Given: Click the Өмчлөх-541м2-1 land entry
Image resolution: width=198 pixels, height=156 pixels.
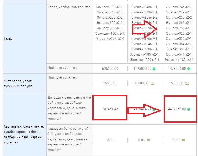Looking at the screenshot, I should [x=179, y=55].
